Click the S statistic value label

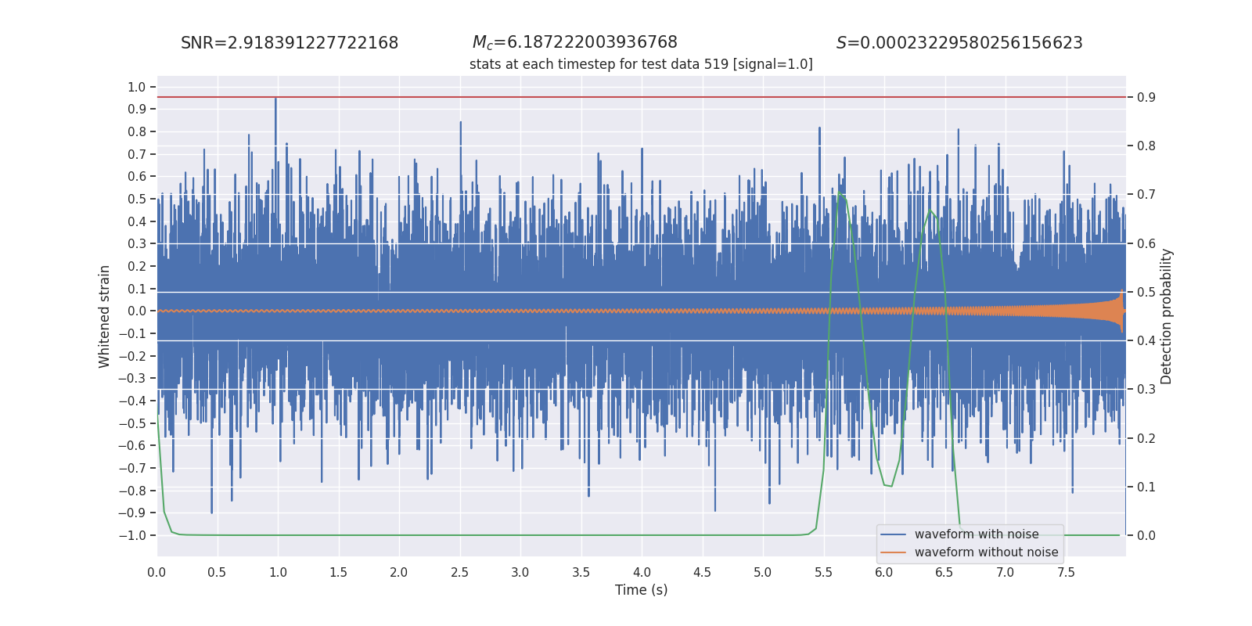pyautogui.click(x=959, y=43)
